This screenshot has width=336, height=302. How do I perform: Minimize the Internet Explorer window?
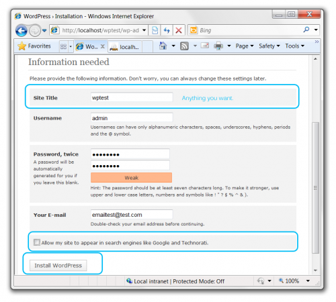pyautogui.click(x=279, y=14)
